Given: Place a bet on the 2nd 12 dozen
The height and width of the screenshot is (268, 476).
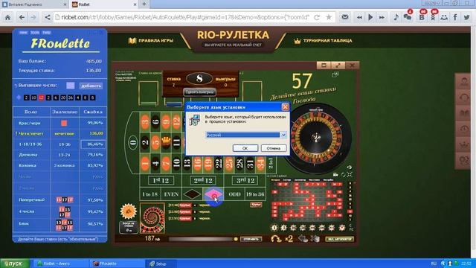Looking at the screenshot, I should point(203,180).
